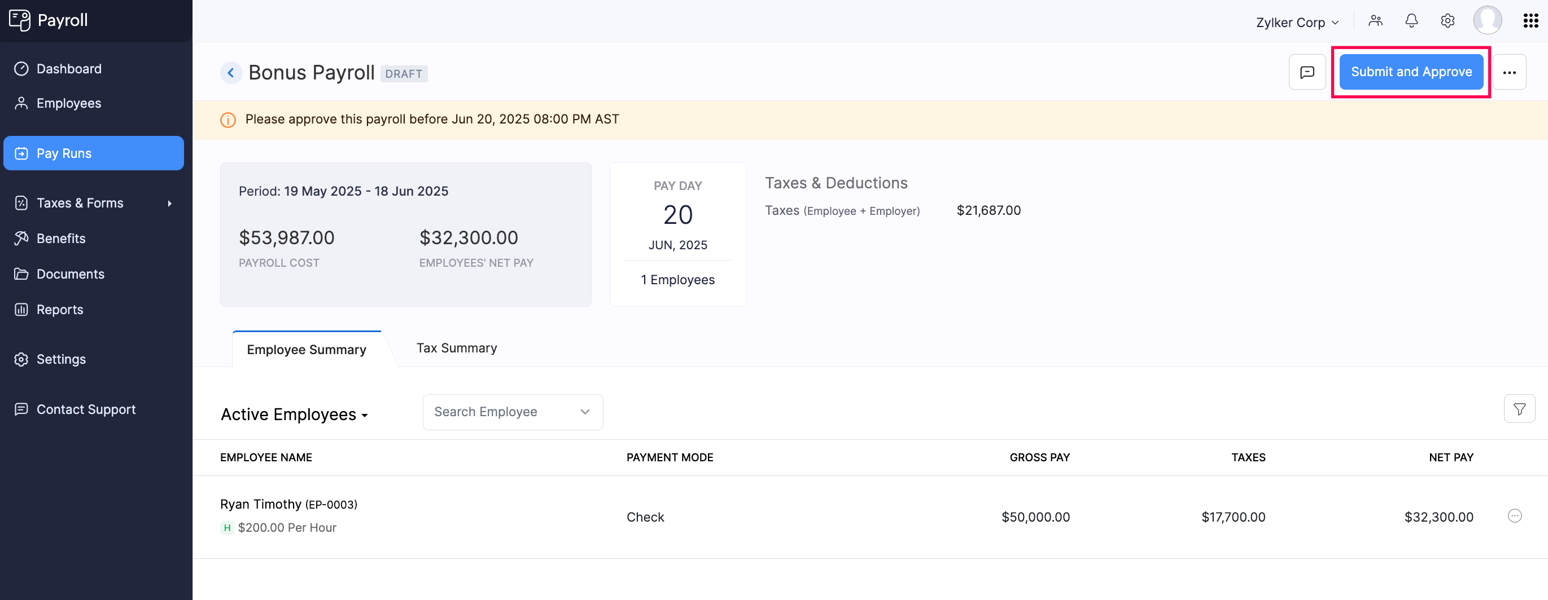This screenshot has height=600, width=1548.
Task: Click the users icon in the top bar
Action: pos(1376,21)
